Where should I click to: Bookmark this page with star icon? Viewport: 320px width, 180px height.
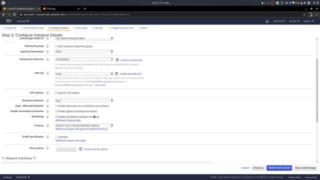click(304, 14)
